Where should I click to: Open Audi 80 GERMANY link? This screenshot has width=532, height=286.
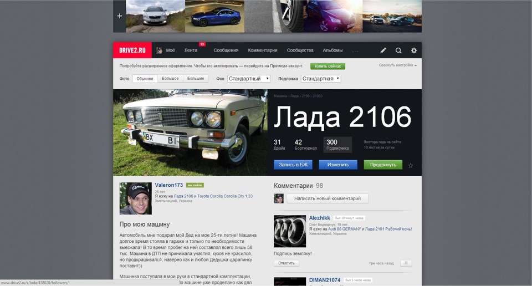pyautogui.click(x=344, y=229)
